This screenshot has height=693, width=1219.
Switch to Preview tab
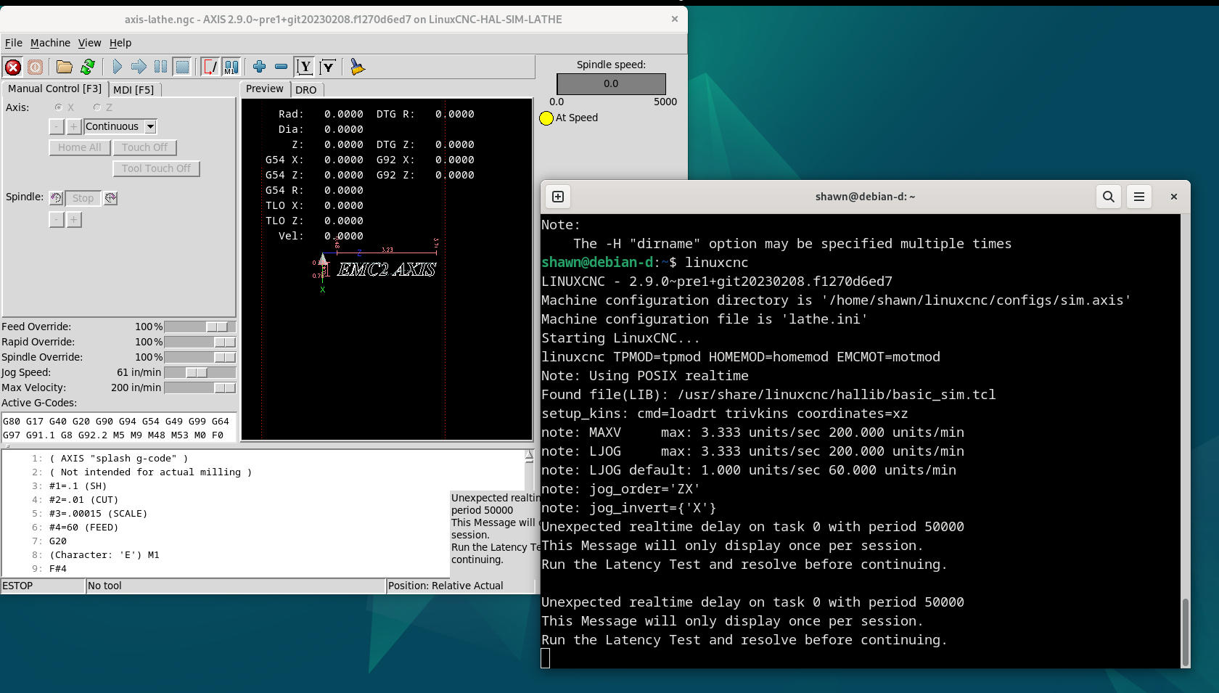[265, 89]
